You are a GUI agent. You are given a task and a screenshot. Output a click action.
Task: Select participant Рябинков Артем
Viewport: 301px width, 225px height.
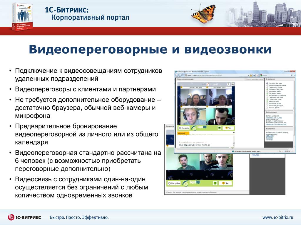(274, 103)
